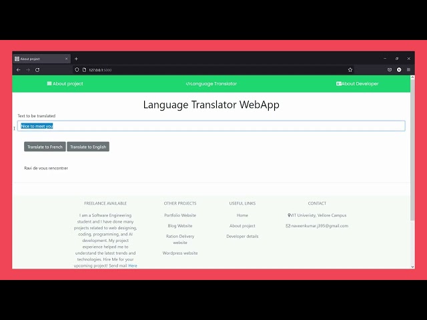
Task: Click the browser forward arrow
Action: click(28, 70)
